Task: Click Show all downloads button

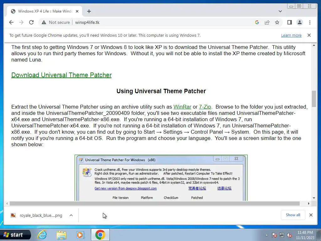Action: (x=293, y=215)
